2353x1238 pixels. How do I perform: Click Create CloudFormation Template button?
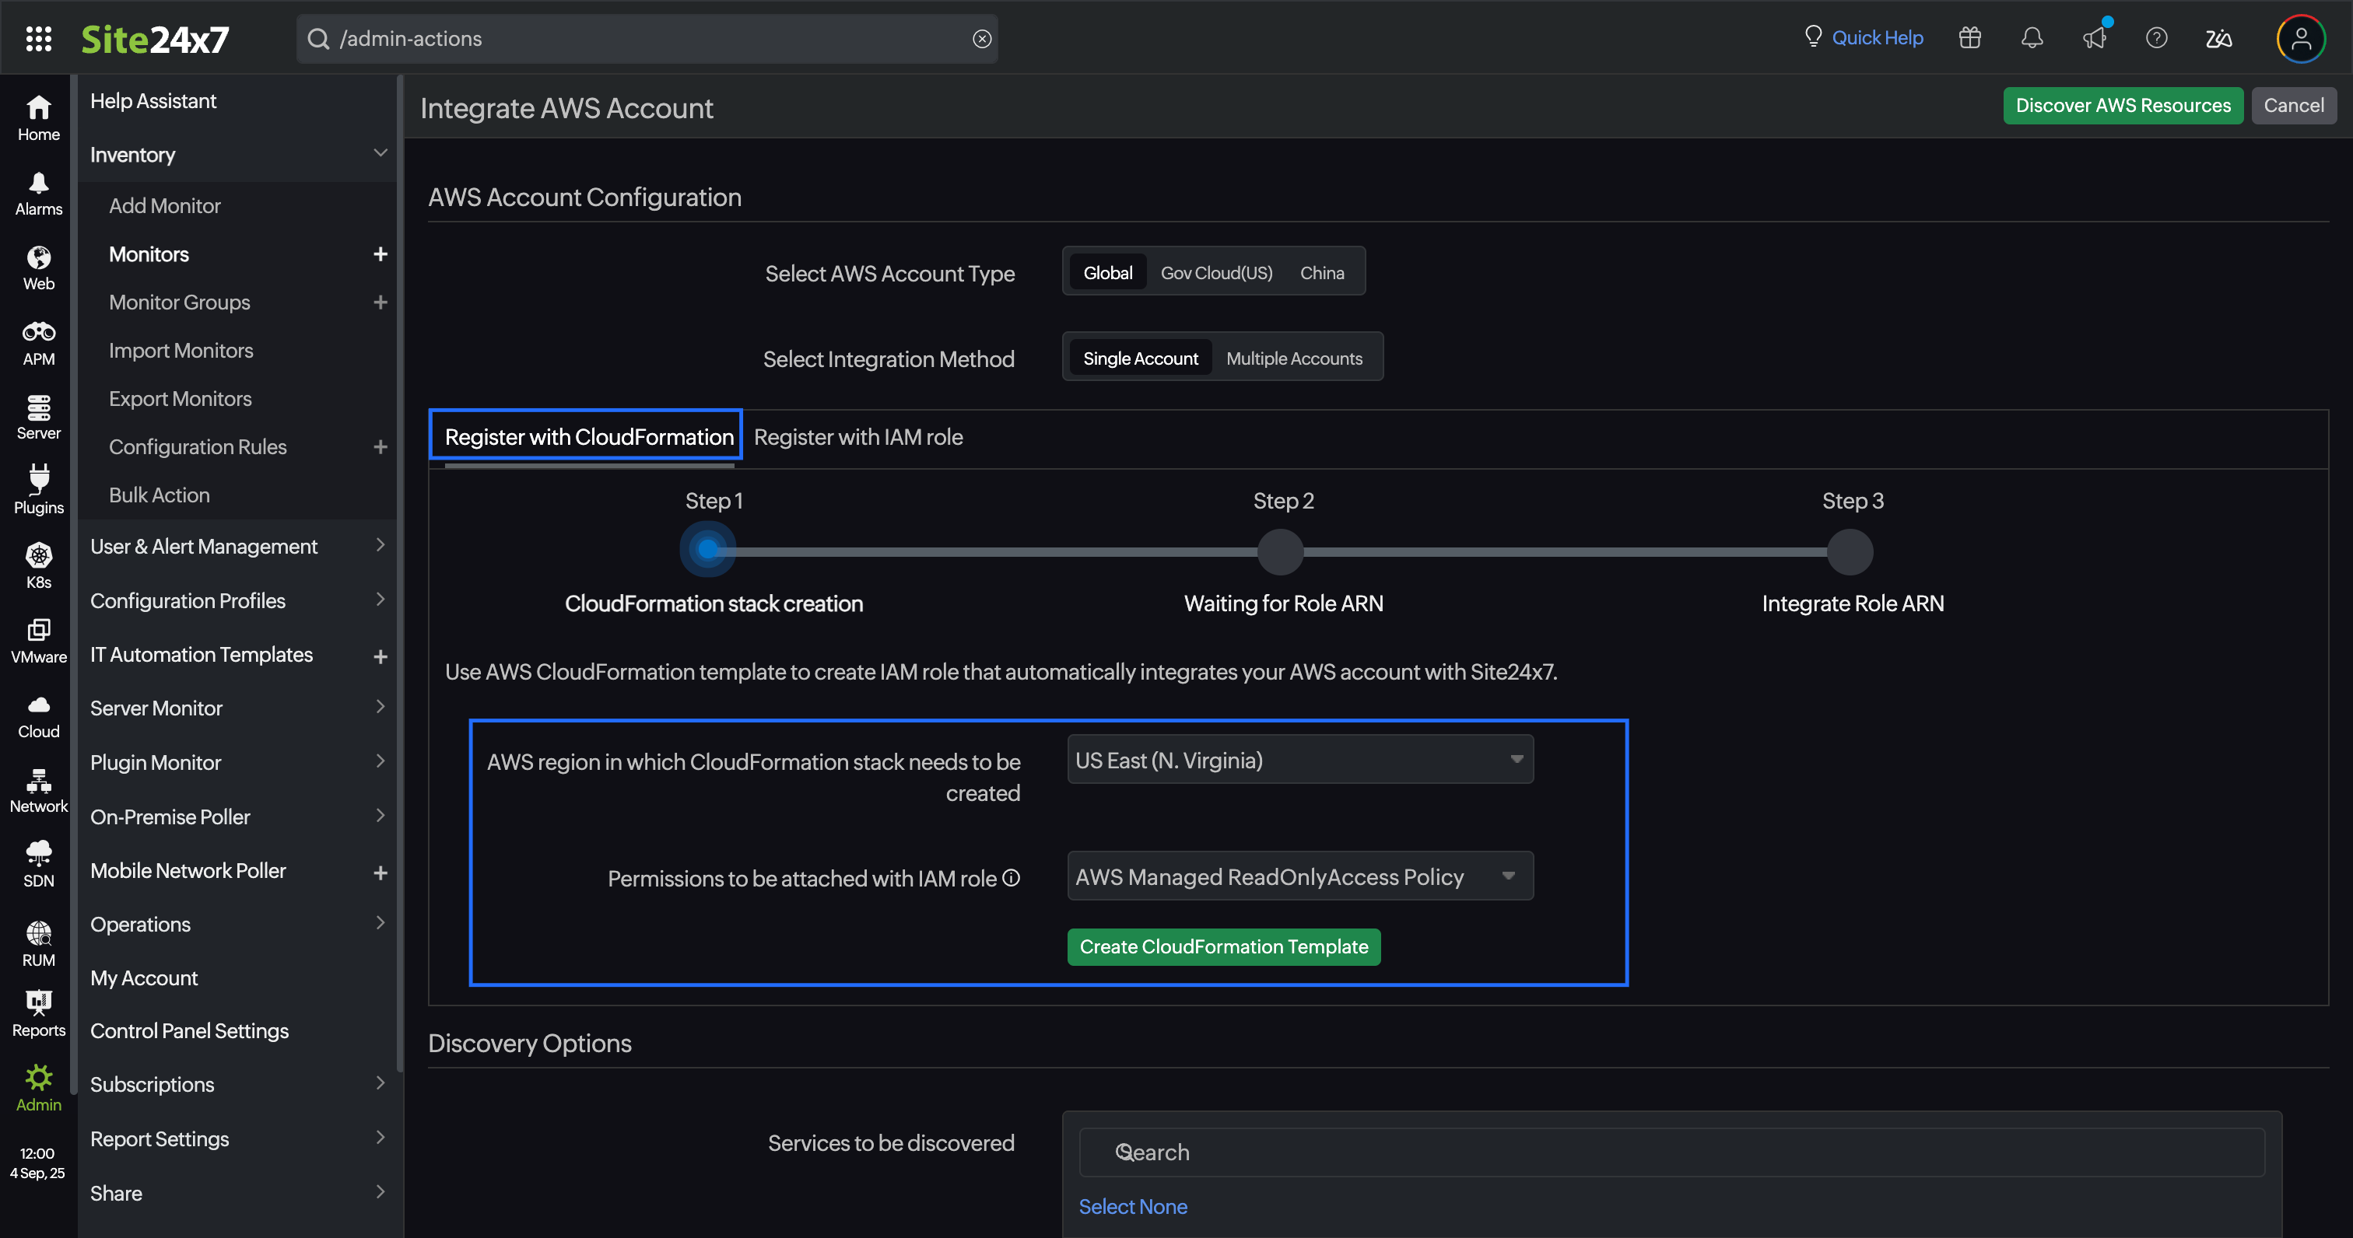[1223, 946]
